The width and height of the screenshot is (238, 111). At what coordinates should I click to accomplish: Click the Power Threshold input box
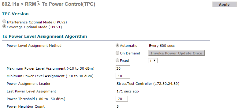tap(122, 99)
